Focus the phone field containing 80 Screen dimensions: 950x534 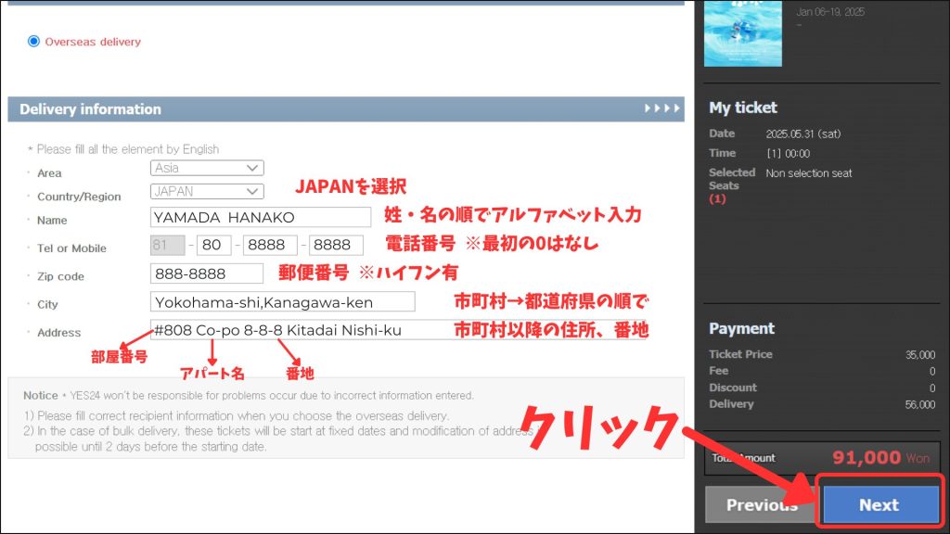[x=213, y=245]
